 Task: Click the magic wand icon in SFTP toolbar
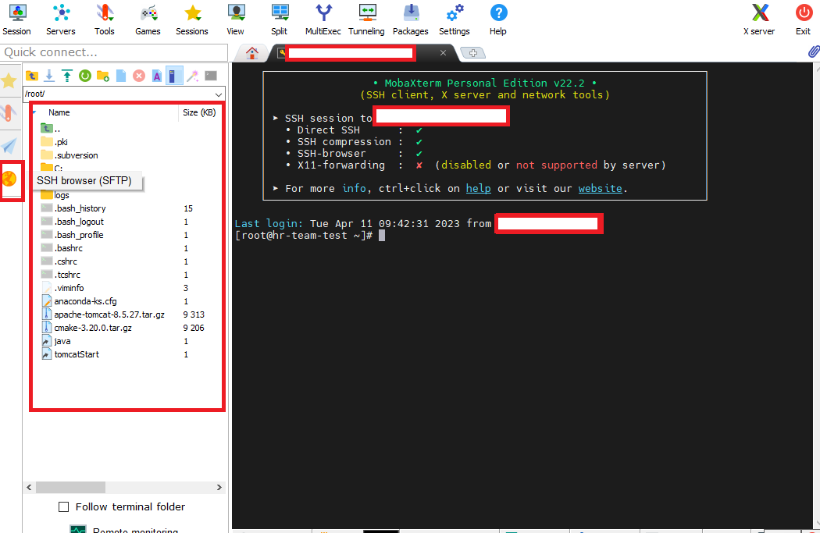click(192, 76)
